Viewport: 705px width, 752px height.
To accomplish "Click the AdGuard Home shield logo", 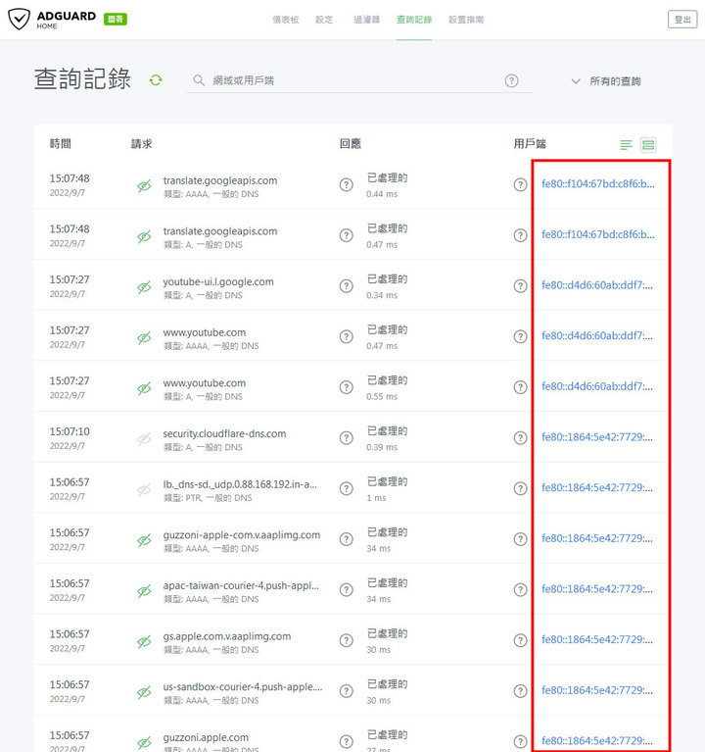I will (x=20, y=20).
